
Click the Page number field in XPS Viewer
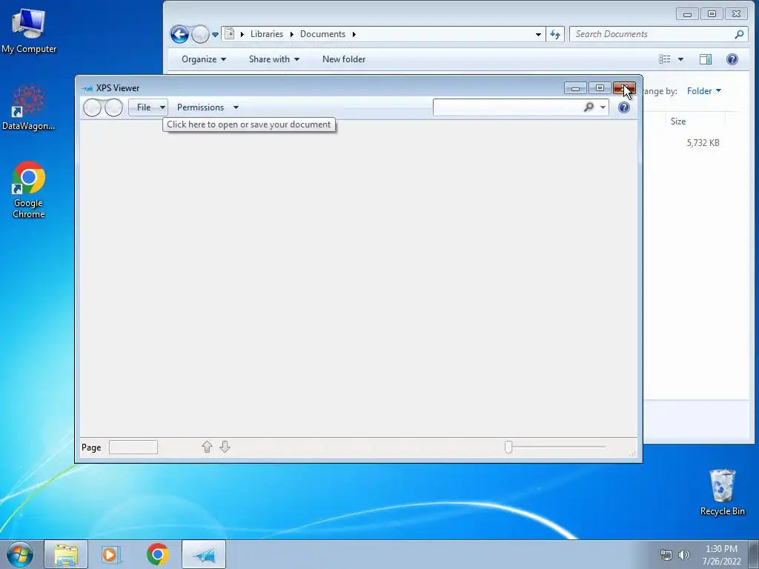tap(133, 447)
